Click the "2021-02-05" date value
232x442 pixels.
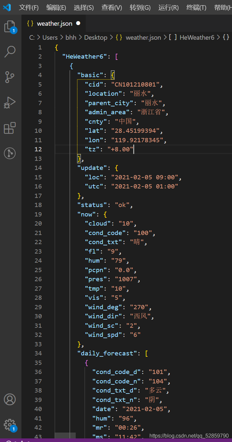145,409
